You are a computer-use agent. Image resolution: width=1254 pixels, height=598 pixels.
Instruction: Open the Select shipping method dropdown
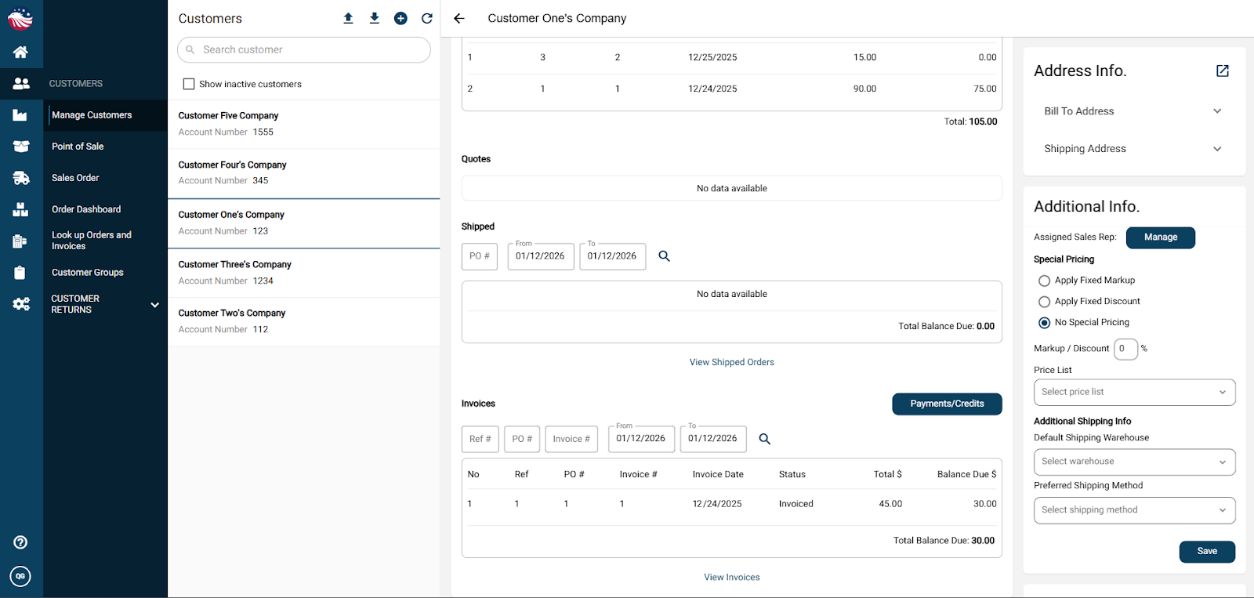(1133, 510)
